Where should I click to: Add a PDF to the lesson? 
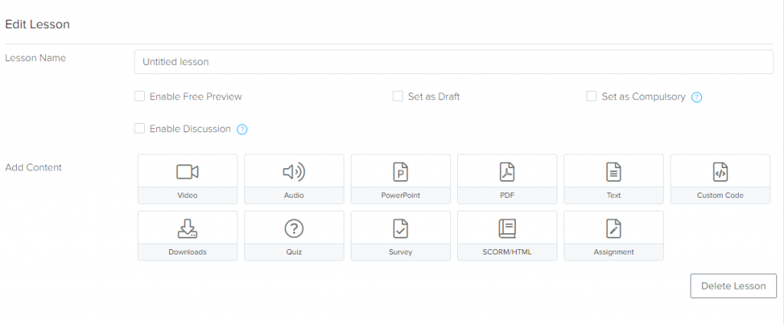coord(507,179)
